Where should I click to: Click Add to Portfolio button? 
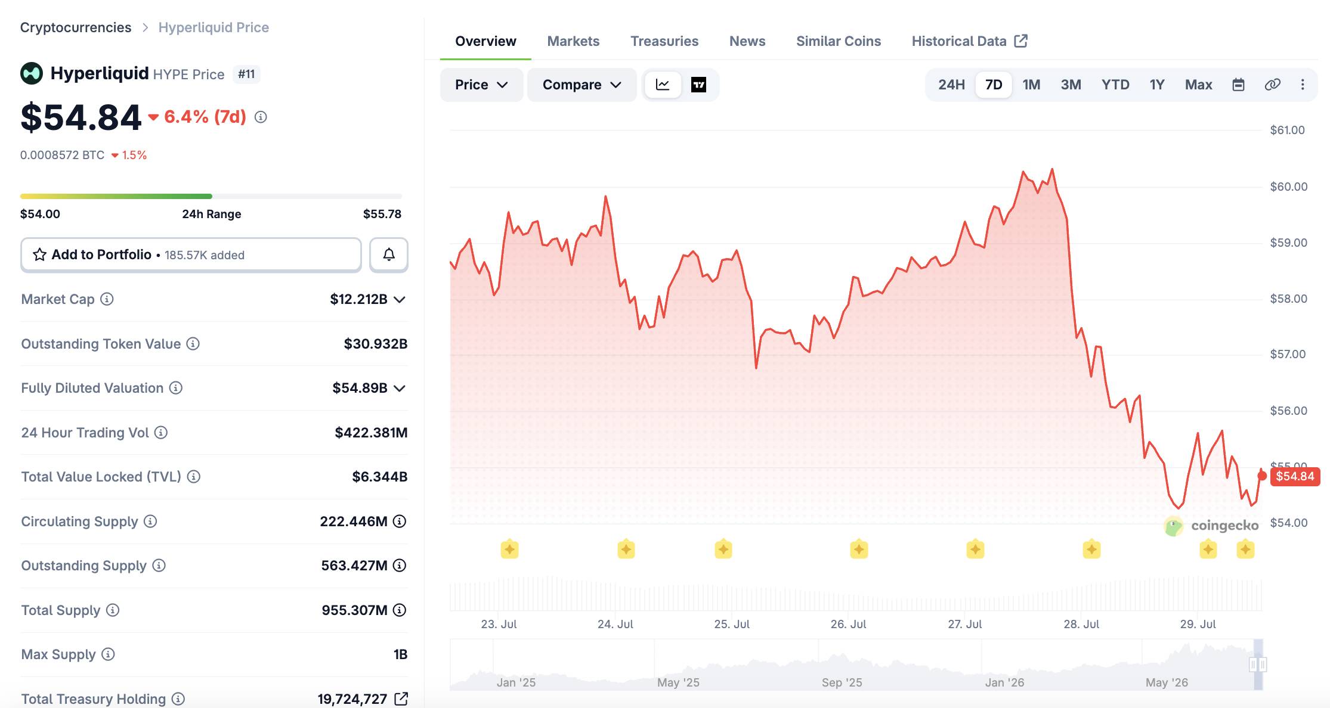[x=191, y=255]
